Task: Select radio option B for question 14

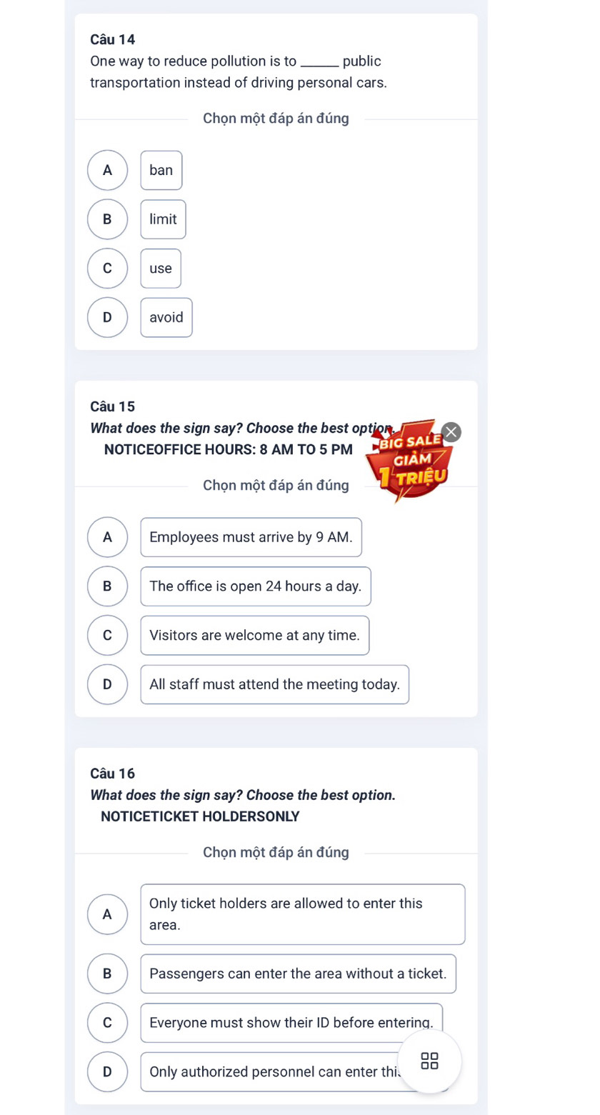Action: click(107, 219)
